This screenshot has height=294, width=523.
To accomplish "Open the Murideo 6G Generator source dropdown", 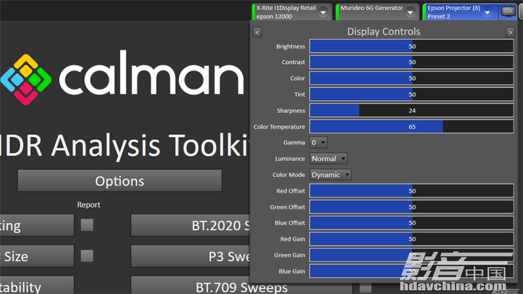I will [411, 12].
